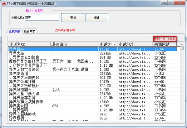This screenshot has height=128, width=187.
Task: Select the row 、异界之玄幻修真
Action: pos(92,57)
